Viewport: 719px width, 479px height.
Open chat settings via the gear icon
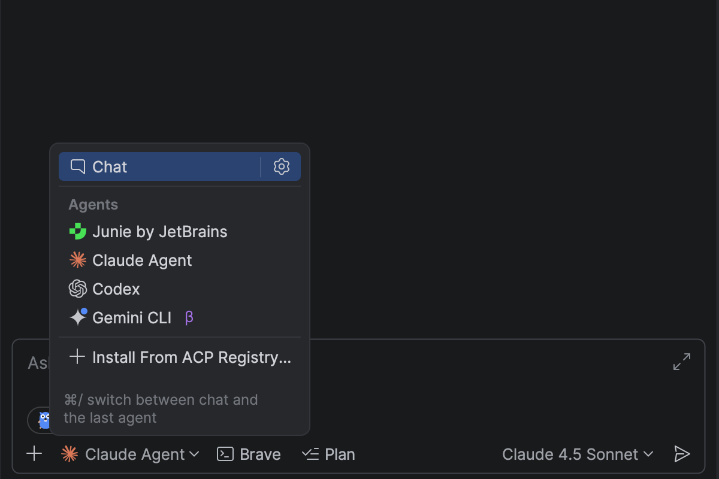pos(282,166)
